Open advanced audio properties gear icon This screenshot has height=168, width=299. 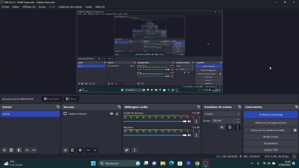(127, 150)
